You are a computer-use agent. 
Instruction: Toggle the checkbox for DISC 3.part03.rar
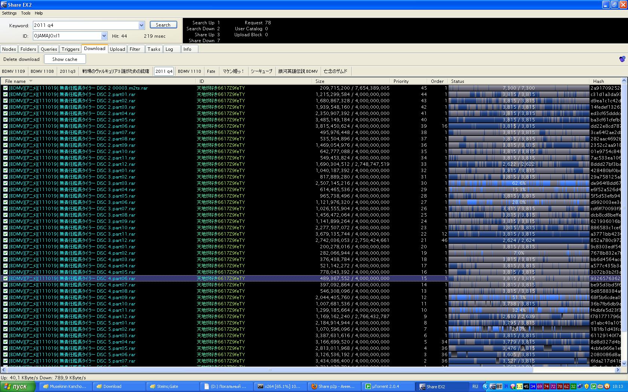point(5,183)
